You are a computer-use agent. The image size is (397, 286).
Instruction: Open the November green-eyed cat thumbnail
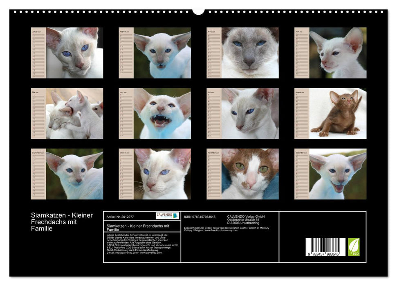pos(242,174)
